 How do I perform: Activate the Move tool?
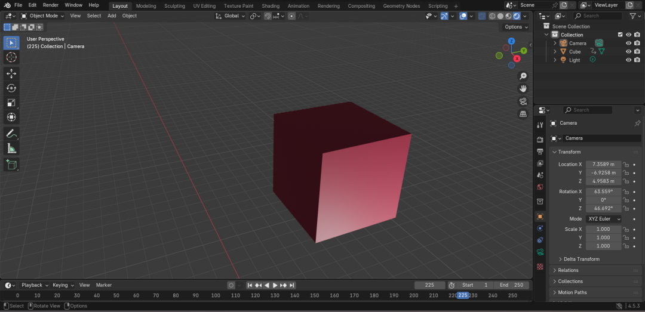coord(11,73)
